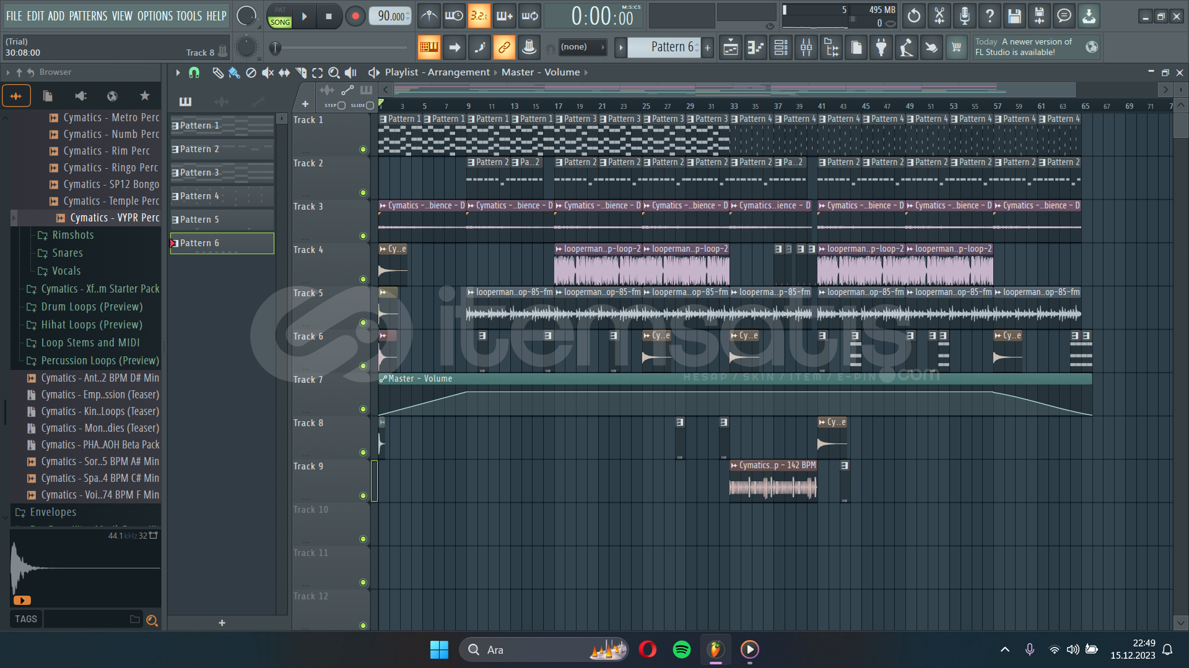
Task: Open the EDIT menu
Action: point(35,16)
